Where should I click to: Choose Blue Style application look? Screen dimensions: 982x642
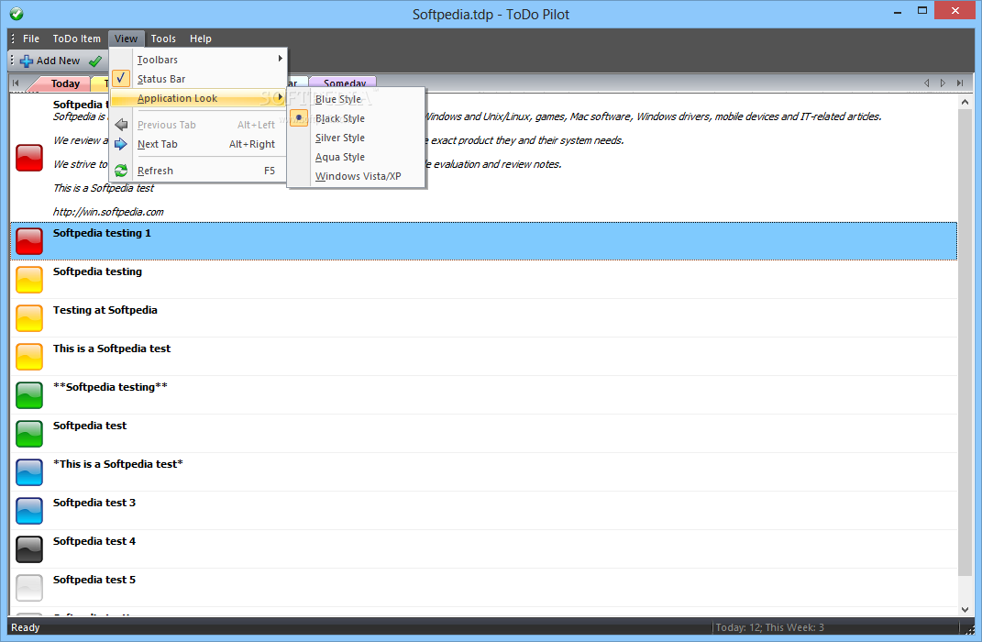pos(357,99)
